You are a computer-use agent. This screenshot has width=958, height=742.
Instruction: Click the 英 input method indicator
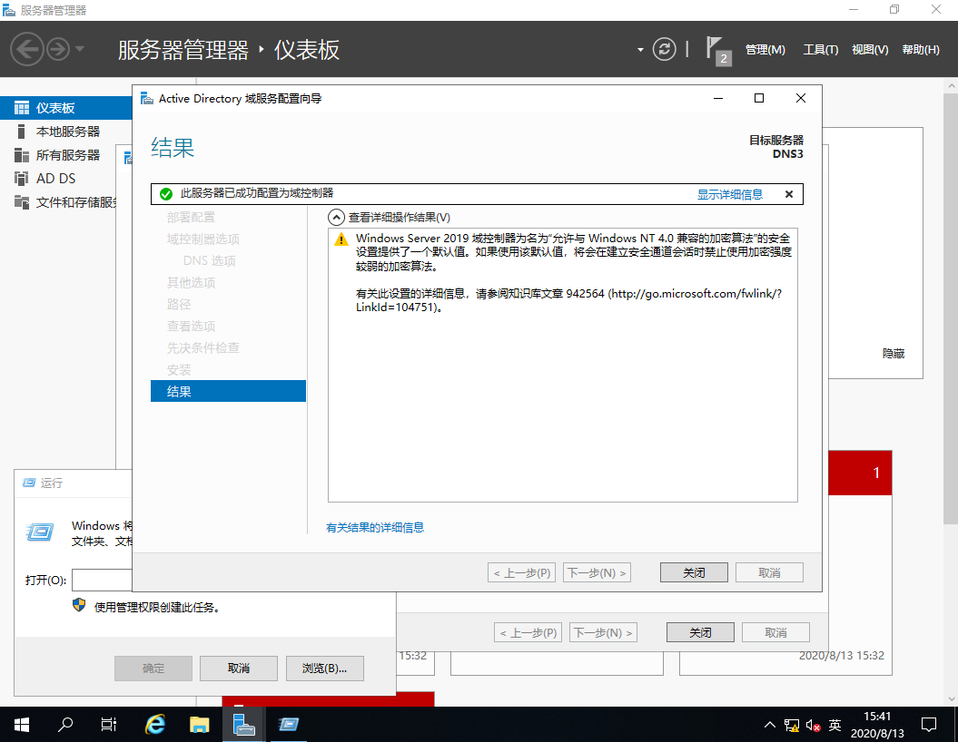(x=835, y=725)
